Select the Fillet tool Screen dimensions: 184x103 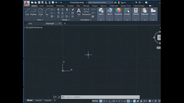click(67, 13)
